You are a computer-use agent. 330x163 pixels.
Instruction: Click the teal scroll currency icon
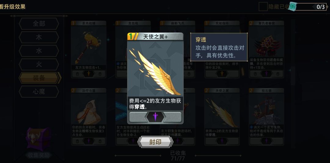(x=292, y=6)
